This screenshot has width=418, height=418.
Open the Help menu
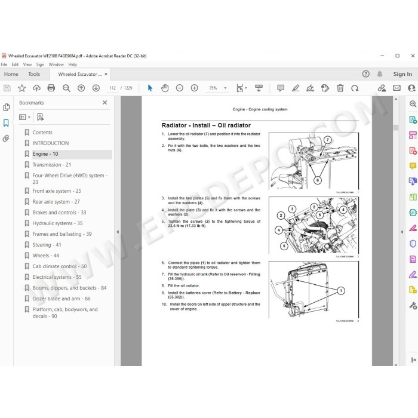[72, 64]
